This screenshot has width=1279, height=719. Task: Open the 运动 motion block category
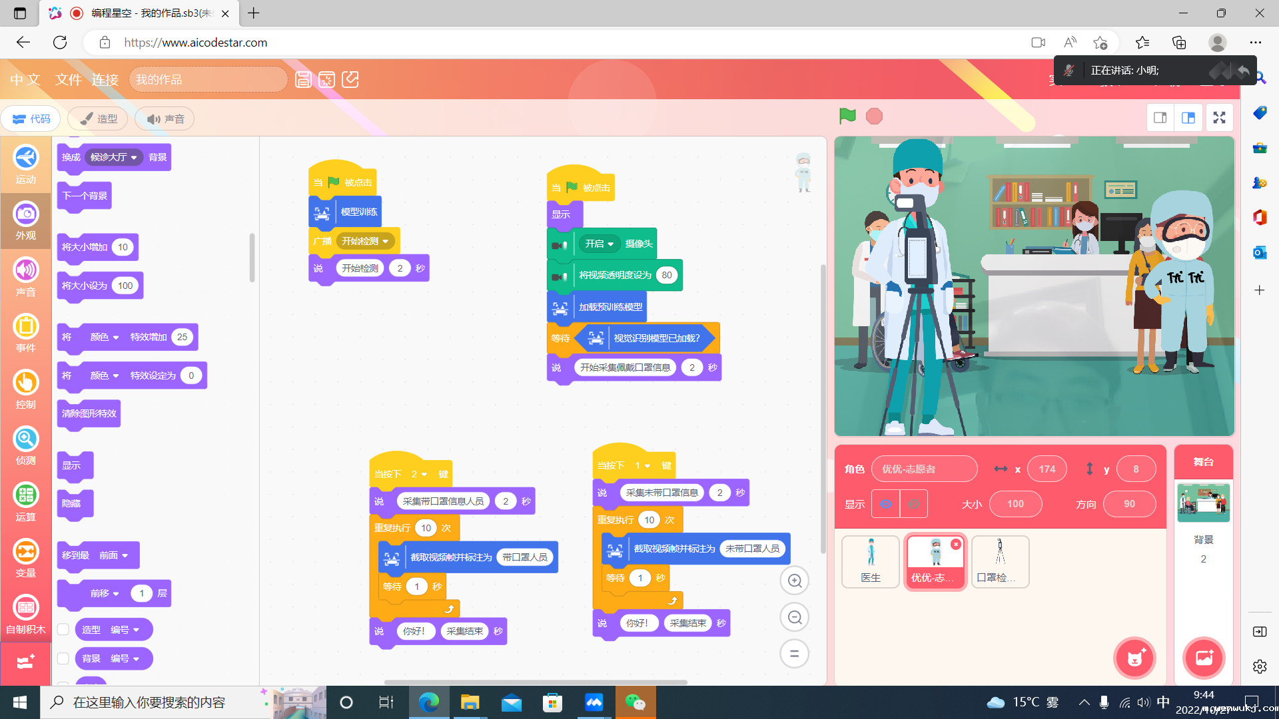pyautogui.click(x=26, y=164)
